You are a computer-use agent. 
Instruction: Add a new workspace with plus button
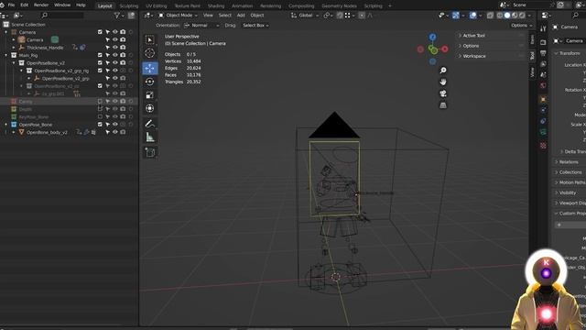click(x=390, y=6)
